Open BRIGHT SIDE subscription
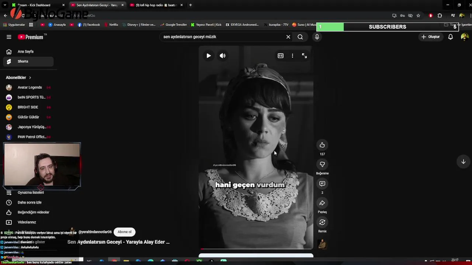The width and height of the screenshot is (472, 265). (28, 107)
